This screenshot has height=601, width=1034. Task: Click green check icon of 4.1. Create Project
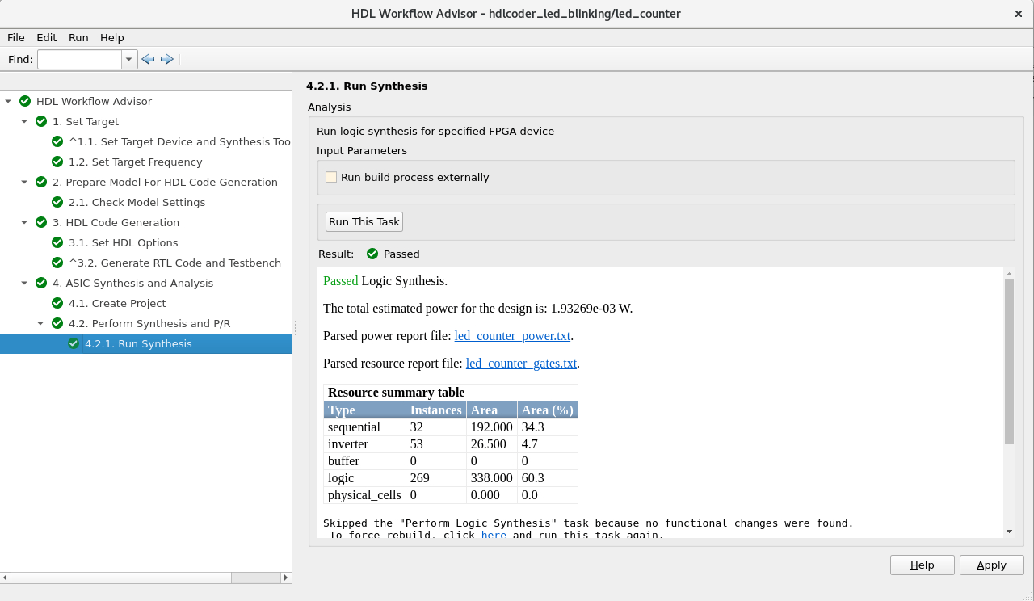[57, 303]
